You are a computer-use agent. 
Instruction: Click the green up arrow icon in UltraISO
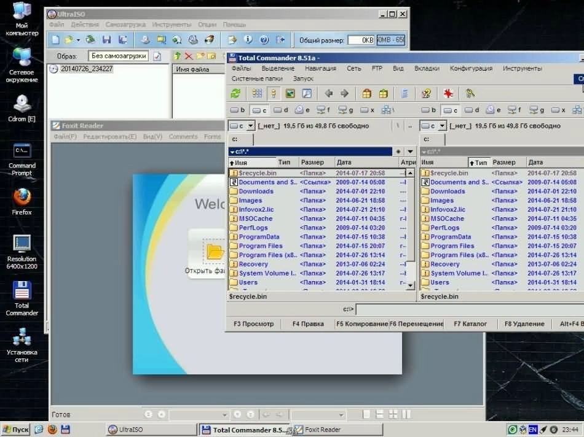[x=177, y=56]
